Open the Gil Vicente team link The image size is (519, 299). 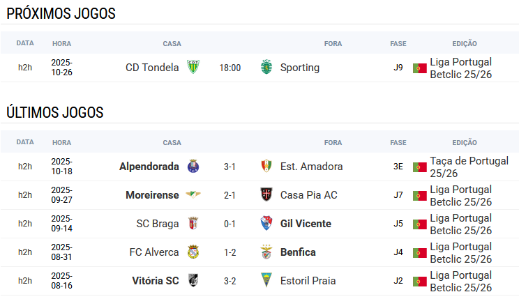click(x=306, y=224)
